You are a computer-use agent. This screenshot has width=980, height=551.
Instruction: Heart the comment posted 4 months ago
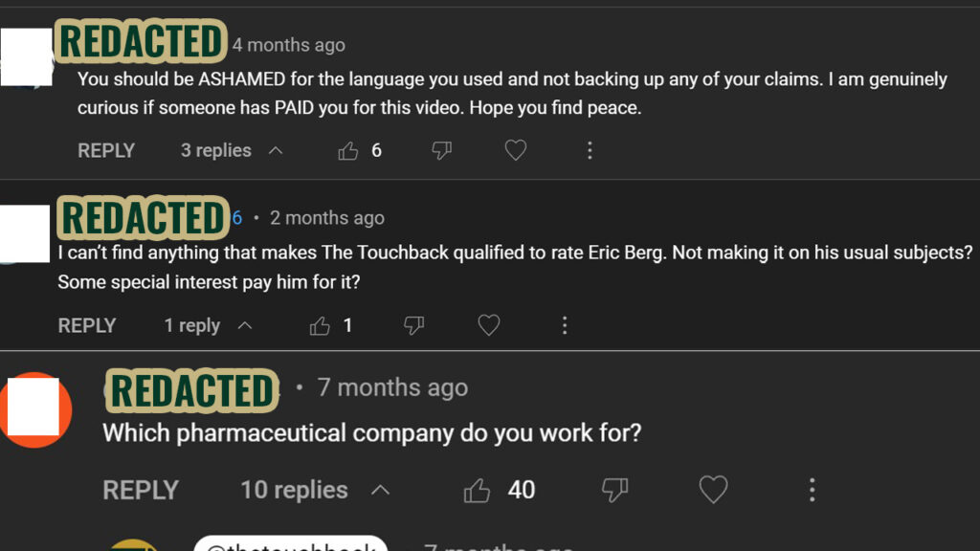click(x=516, y=150)
